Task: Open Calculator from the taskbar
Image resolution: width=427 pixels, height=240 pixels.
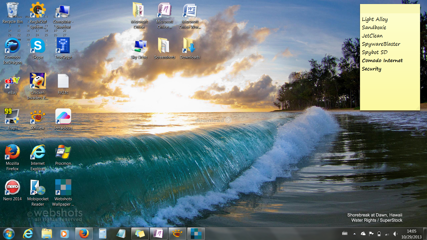Action: [102, 234]
